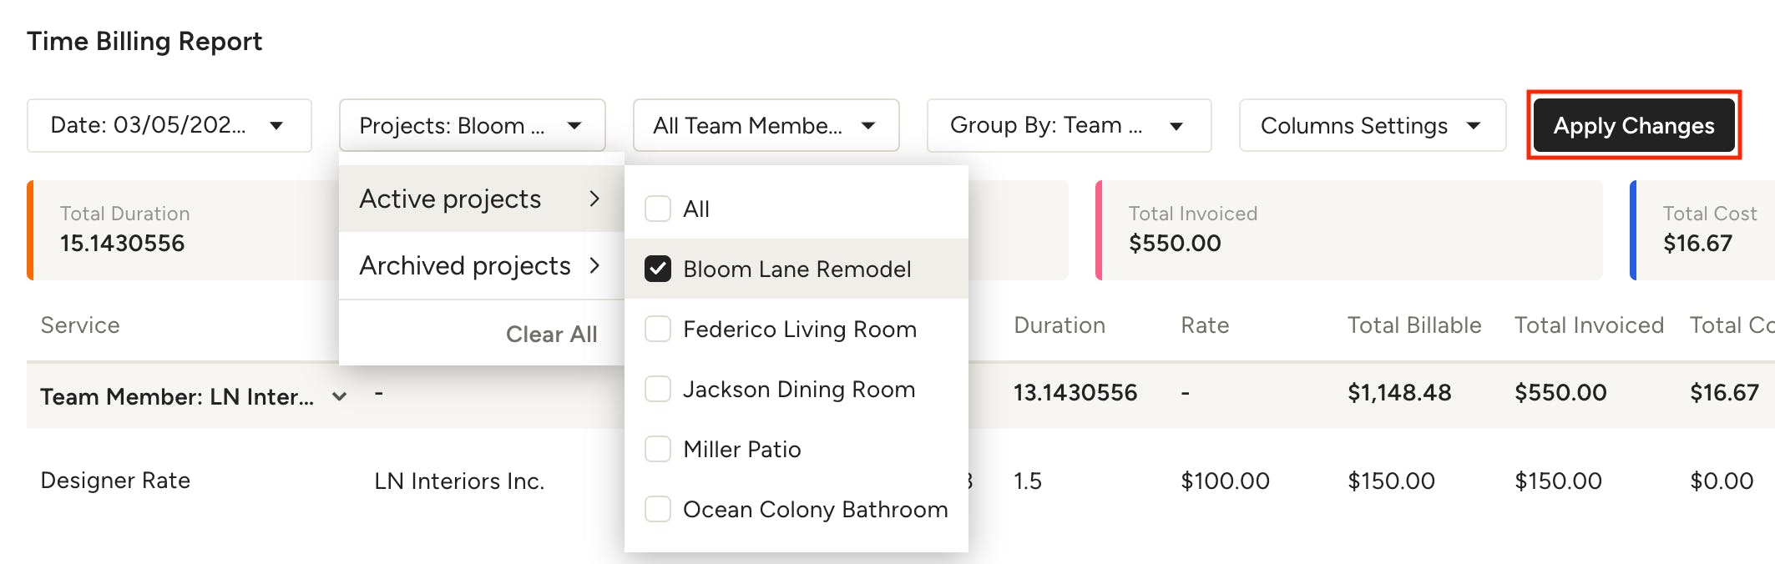Open the Group By Team dropdown
Viewport: 1775px width, 564px height.
pos(1069,125)
